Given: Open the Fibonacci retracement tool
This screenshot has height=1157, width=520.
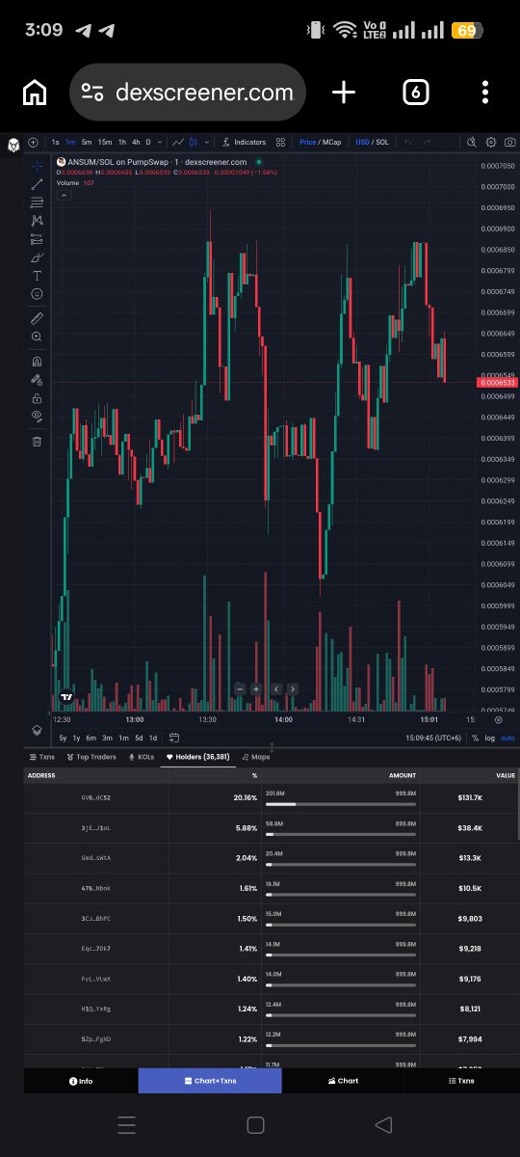Looking at the screenshot, I should click(x=37, y=202).
